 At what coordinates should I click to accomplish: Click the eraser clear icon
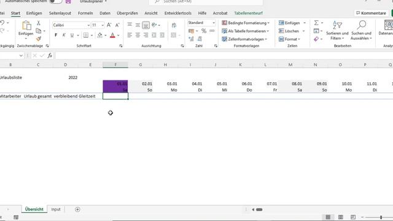tap(316, 39)
